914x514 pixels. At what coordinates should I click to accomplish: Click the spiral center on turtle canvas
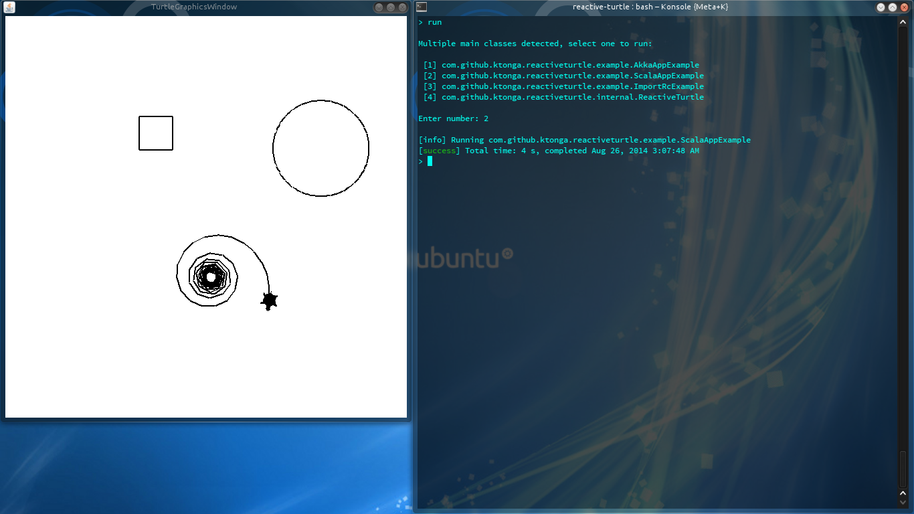click(211, 276)
